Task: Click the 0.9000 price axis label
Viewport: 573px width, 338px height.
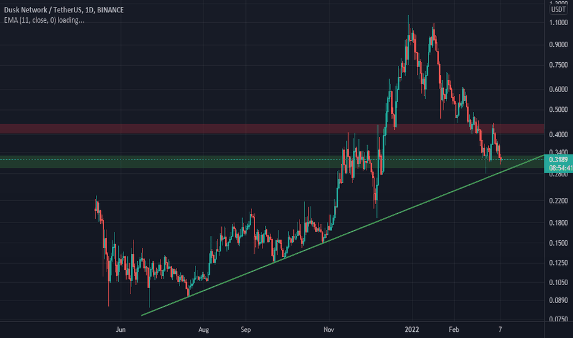Action: tap(558, 45)
